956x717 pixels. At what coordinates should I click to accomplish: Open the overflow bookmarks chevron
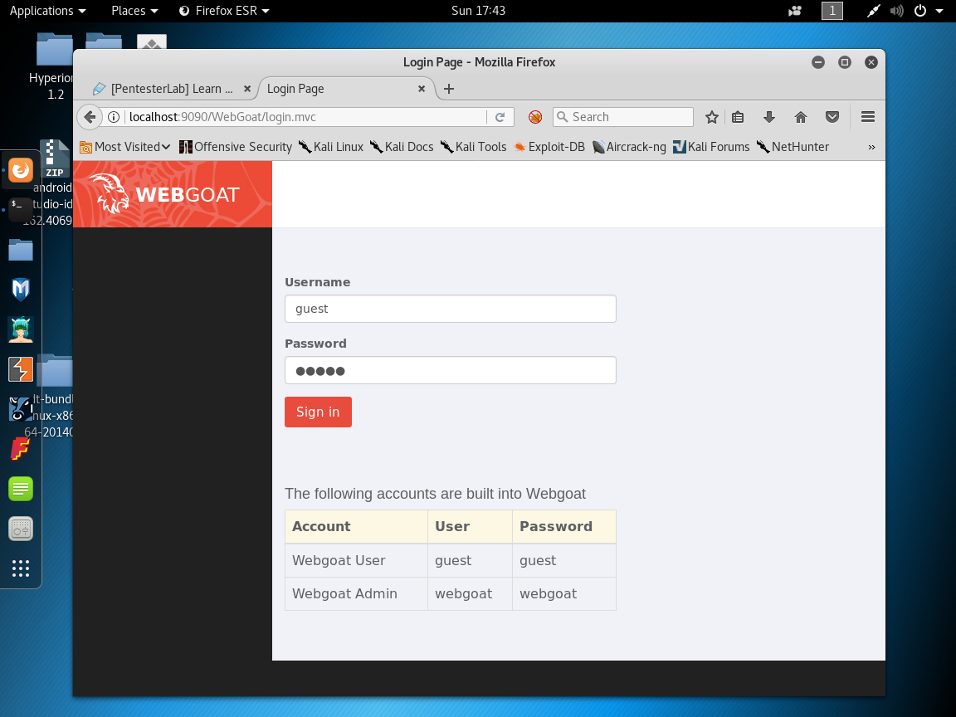click(x=871, y=147)
